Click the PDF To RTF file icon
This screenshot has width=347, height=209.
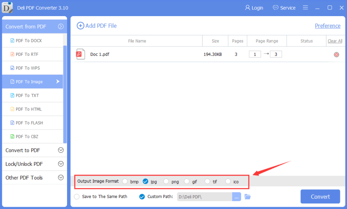click(x=12, y=54)
